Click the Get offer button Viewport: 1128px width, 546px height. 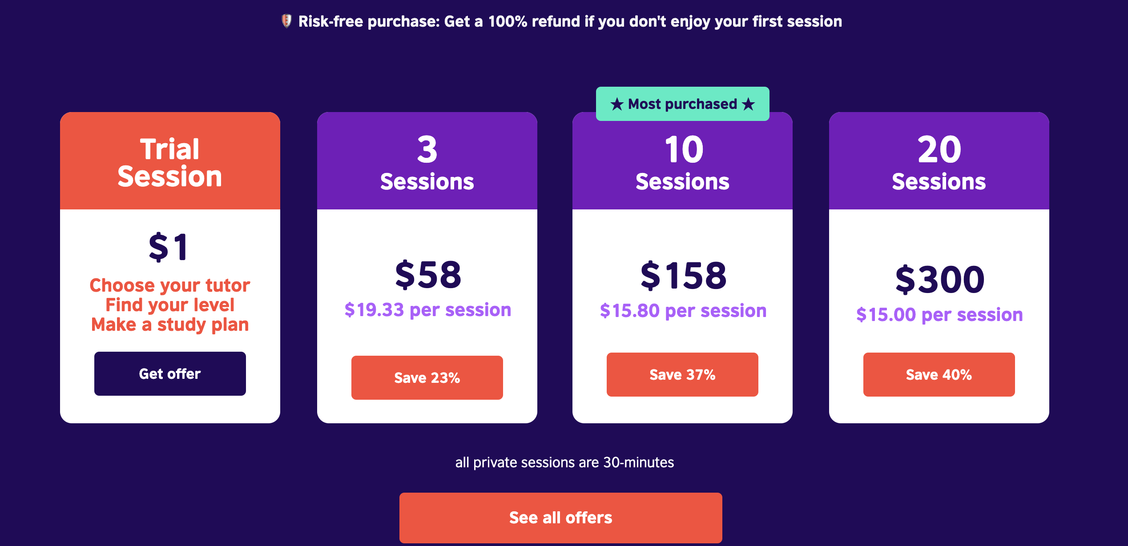coord(170,373)
